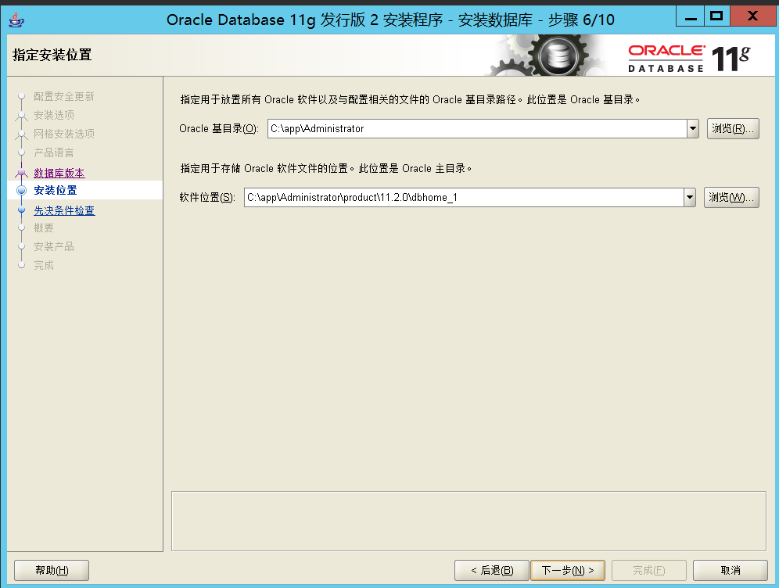The width and height of the screenshot is (779, 588).
Task: Open the 数据库版本 step link
Action: (x=59, y=173)
